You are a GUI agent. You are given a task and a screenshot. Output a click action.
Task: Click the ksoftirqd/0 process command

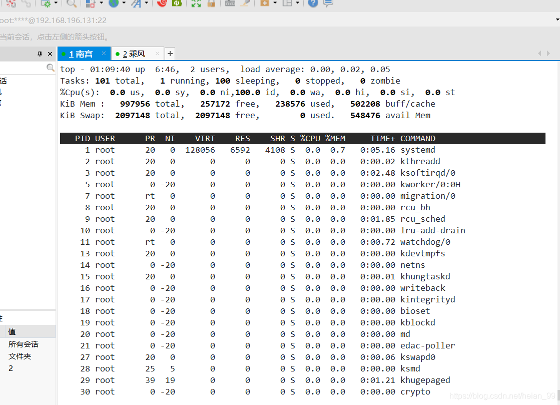point(428,173)
